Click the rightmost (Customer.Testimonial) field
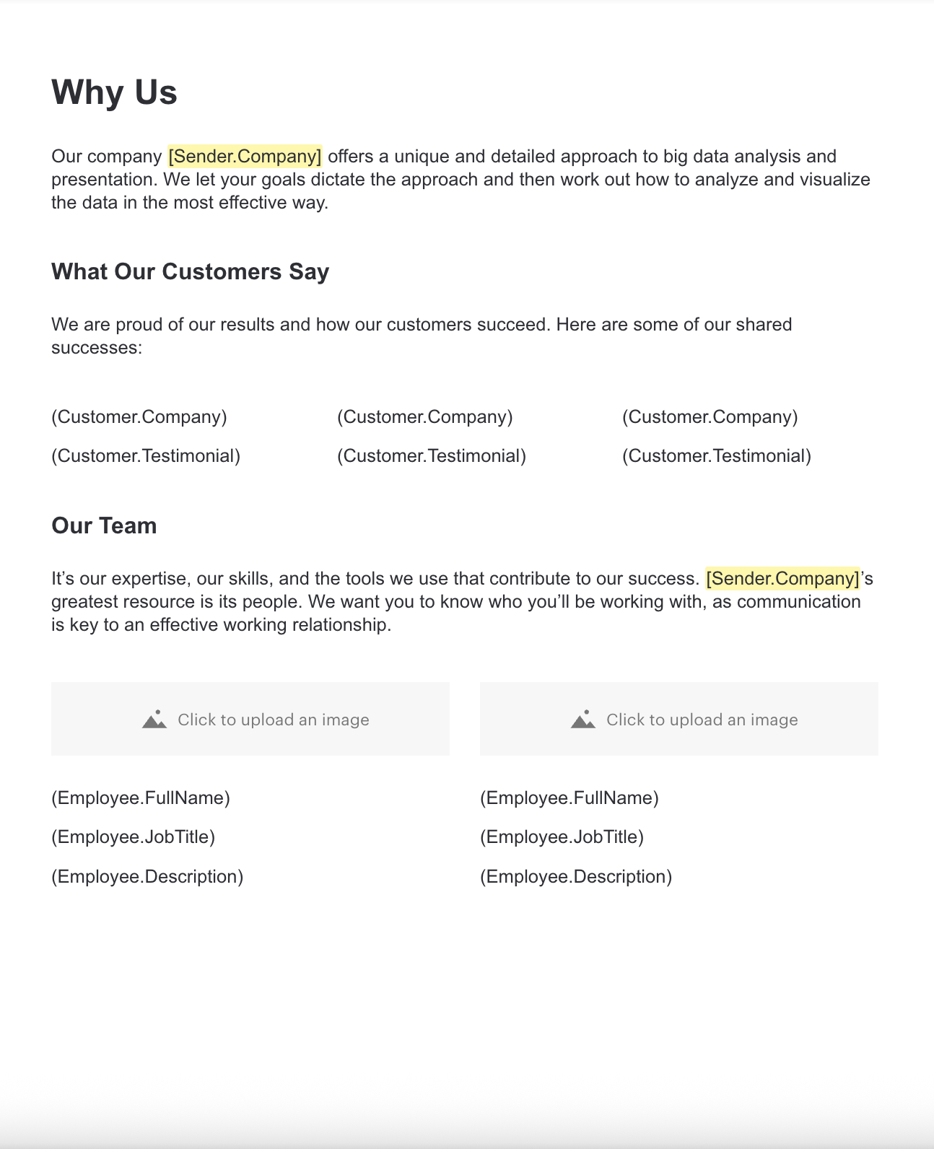The width and height of the screenshot is (934, 1149). click(716, 456)
